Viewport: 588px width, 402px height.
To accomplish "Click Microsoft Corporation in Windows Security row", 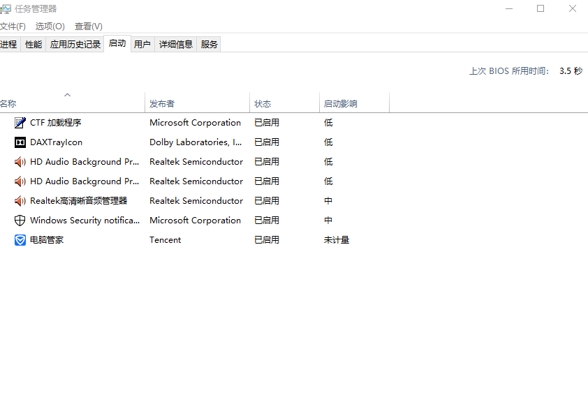I will click(195, 221).
